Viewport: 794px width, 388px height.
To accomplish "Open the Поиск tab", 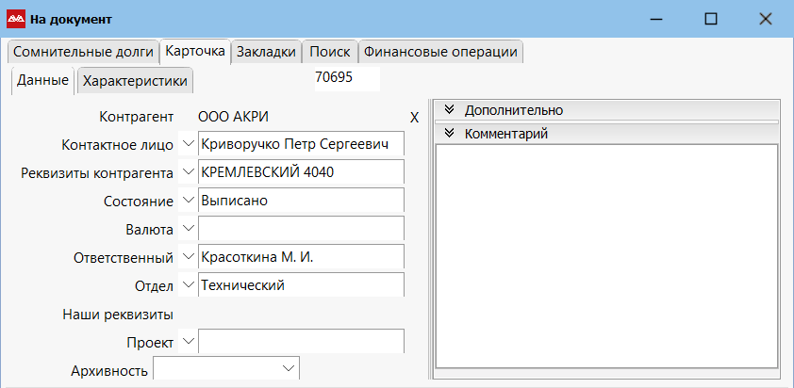I will [330, 53].
